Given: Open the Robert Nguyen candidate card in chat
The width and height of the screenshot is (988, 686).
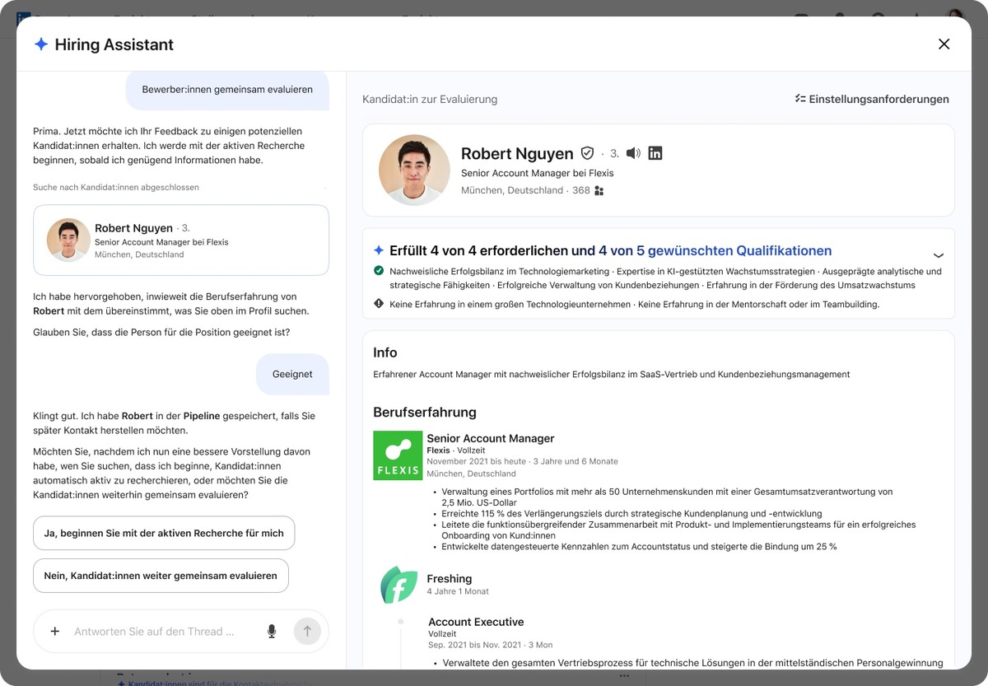Looking at the screenshot, I should (181, 240).
